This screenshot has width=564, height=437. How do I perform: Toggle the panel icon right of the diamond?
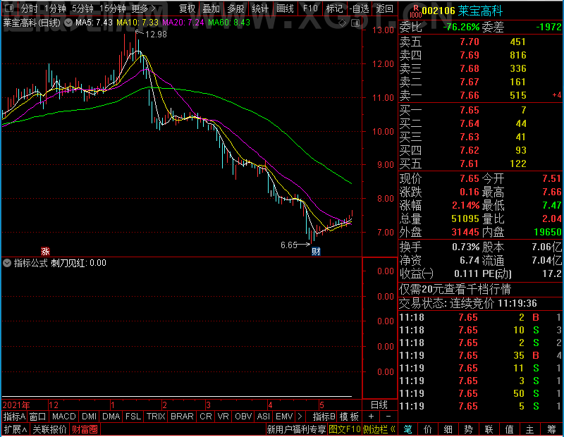pos(355,23)
